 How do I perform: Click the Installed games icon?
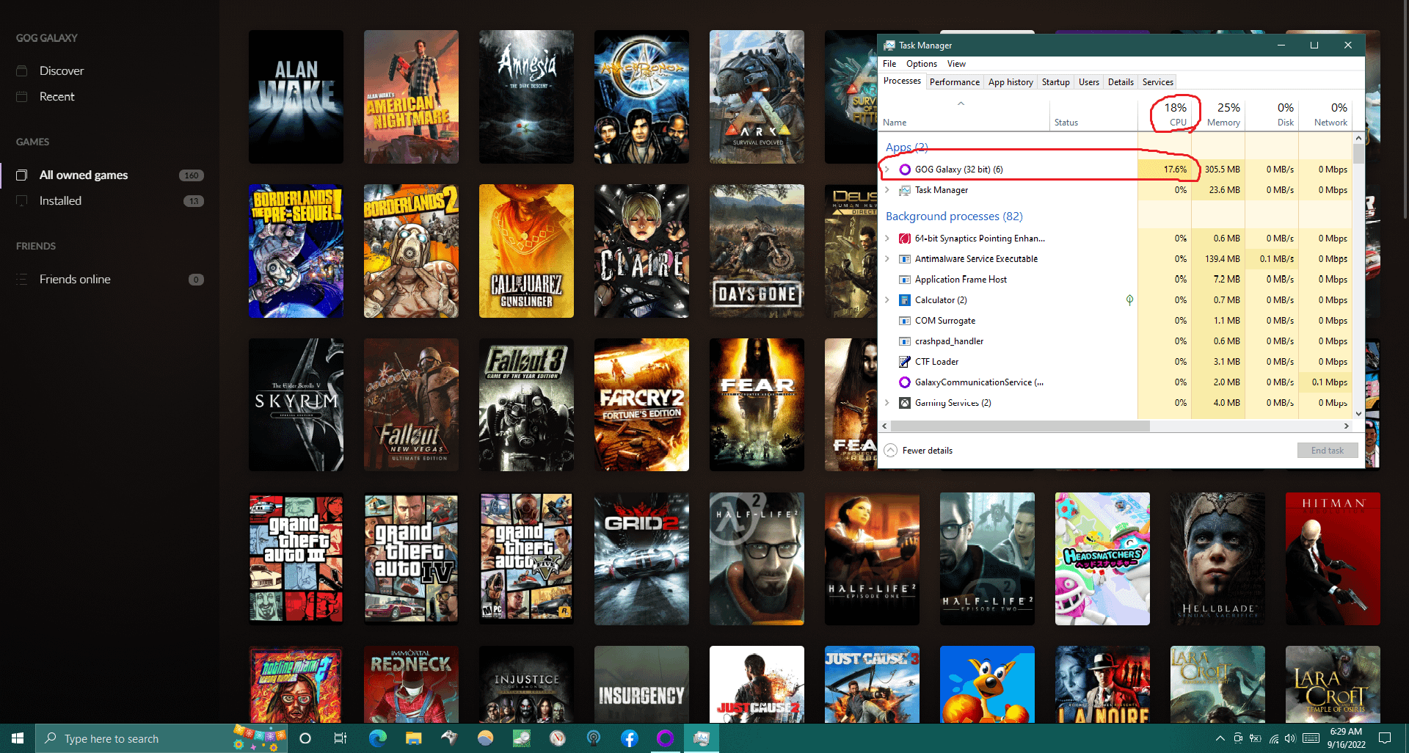coord(22,201)
